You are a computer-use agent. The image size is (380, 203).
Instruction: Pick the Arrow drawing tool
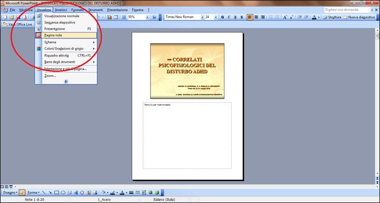click(50, 193)
